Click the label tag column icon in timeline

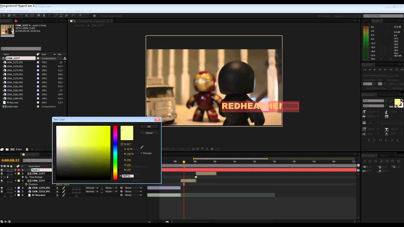(x=18, y=166)
